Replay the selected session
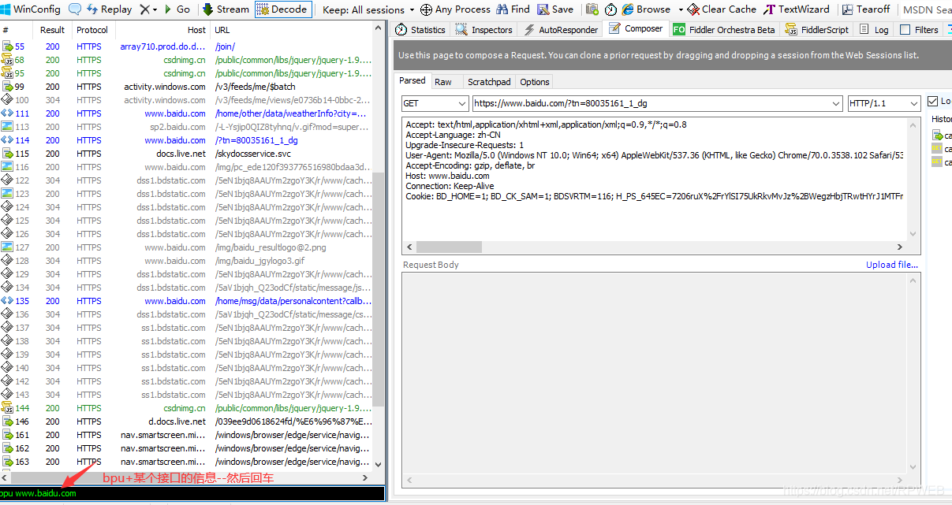The width and height of the screenshot is (952, 505). (109, 9)
